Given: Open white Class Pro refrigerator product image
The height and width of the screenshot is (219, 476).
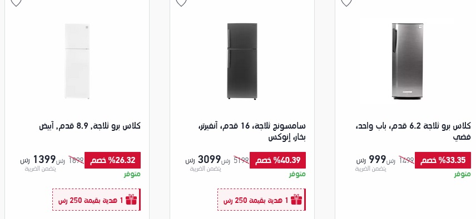Looking at the screenshot, I should coord(77,61).
